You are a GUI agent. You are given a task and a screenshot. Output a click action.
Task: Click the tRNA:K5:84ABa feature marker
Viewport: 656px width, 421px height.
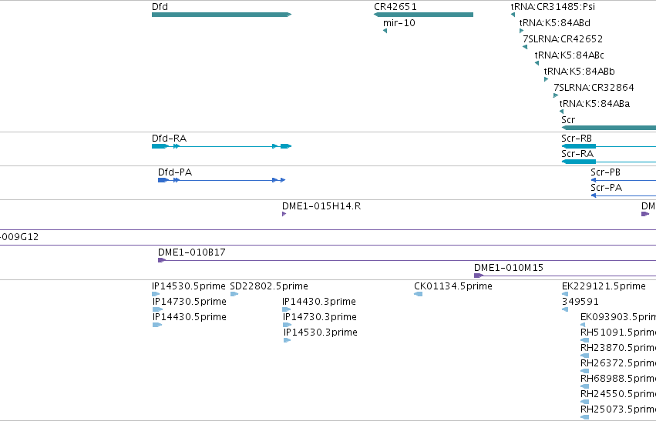click(561, 112)
